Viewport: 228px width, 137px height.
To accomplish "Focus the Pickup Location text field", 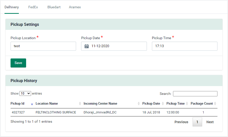I will click(x=43, y=46).
